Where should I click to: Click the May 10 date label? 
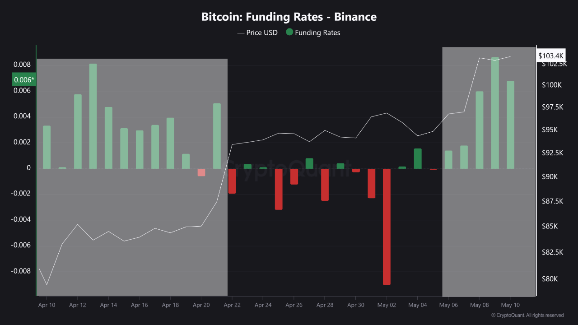coord(510,305)
